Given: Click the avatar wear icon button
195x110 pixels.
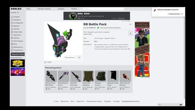Looking at the screenshot, I should click(x=130, y=33).
